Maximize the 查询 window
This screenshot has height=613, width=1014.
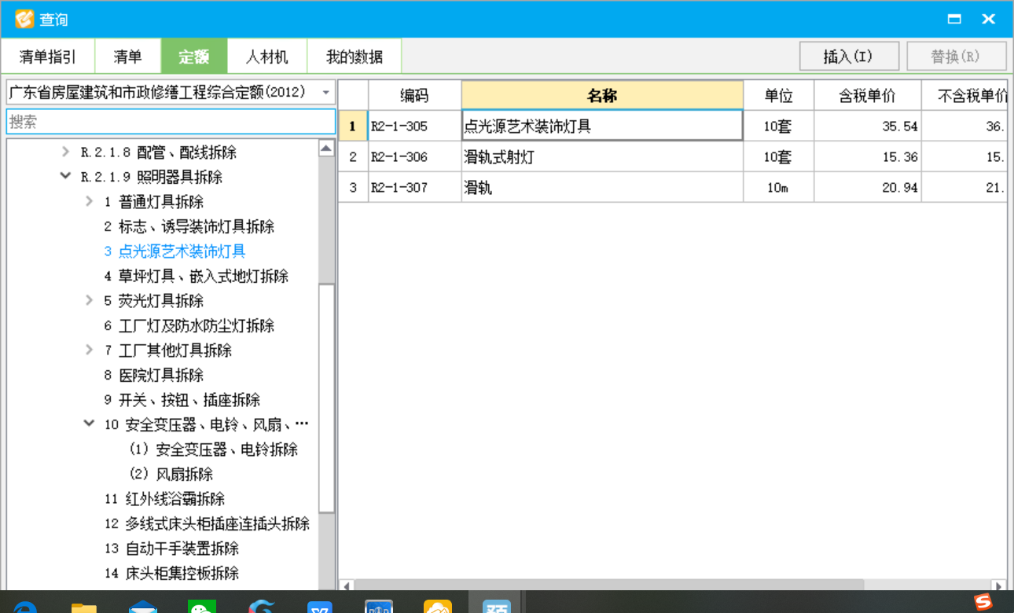click(x=954, y=19)
